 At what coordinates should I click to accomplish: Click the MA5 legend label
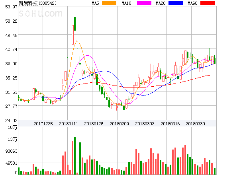pyautogui.click(x=95, y=3)
